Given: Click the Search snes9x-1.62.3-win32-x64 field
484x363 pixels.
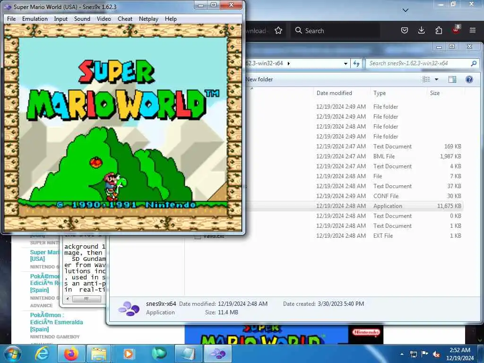Looking at the screenshot, I should click(422, 63).
